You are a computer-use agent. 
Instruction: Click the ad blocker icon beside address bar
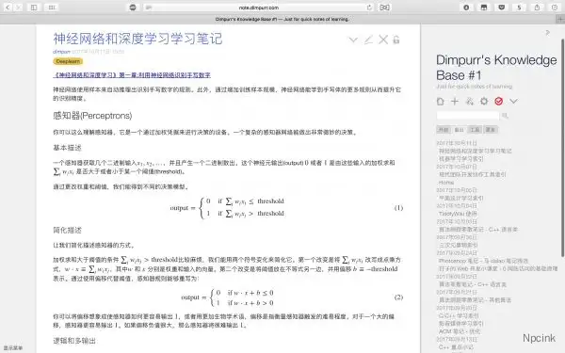133,8
